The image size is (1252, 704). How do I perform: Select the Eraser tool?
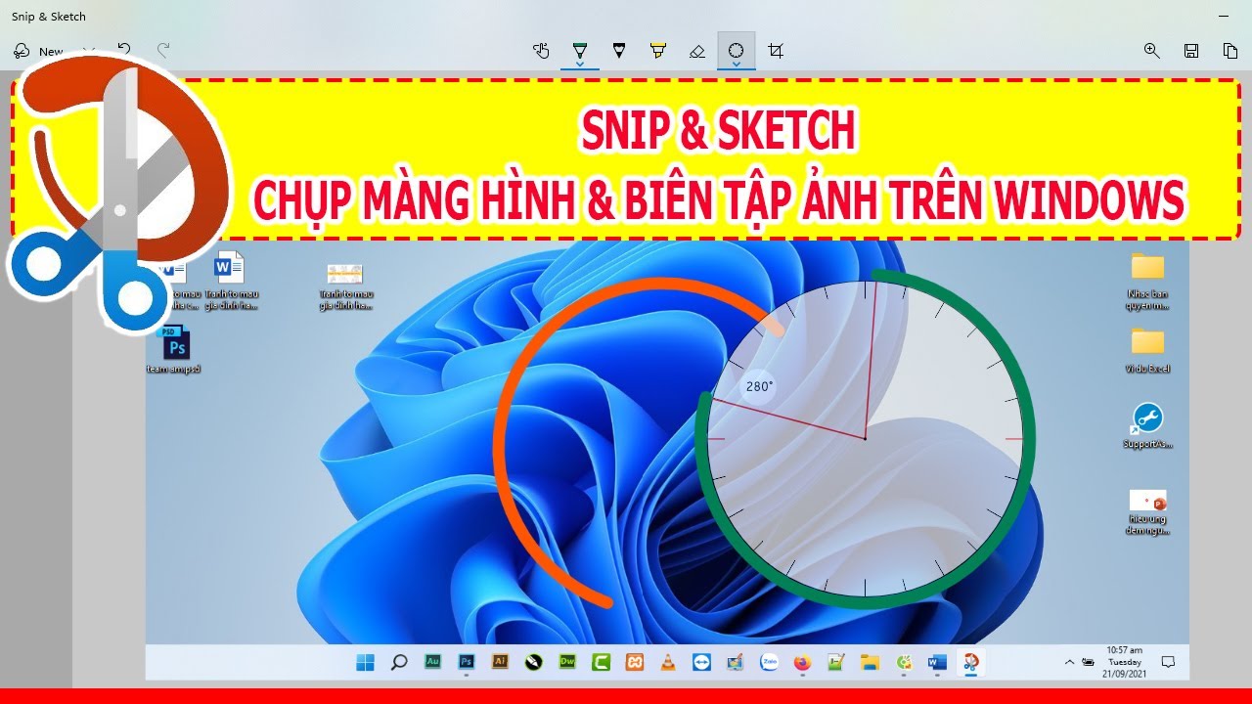(697, 50)
